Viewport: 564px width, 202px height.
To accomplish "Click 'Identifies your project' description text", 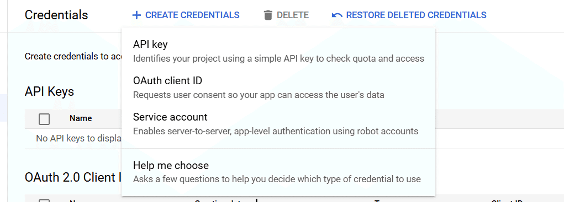I will 278,58.
